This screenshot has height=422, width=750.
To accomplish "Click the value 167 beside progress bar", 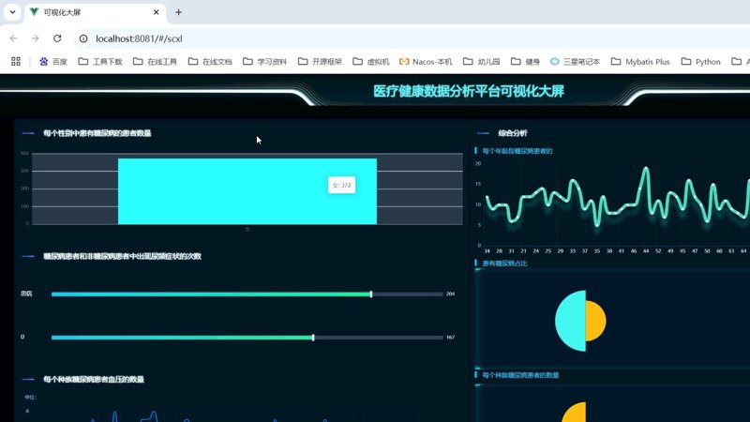I will tap(450, 338).
